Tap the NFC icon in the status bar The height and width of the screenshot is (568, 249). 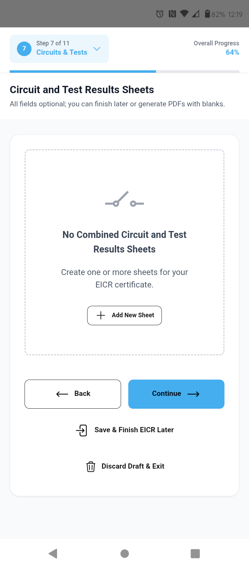tap(172, 14)
